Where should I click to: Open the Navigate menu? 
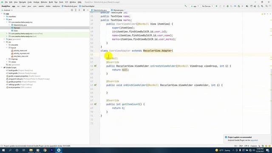coord(23,2)
